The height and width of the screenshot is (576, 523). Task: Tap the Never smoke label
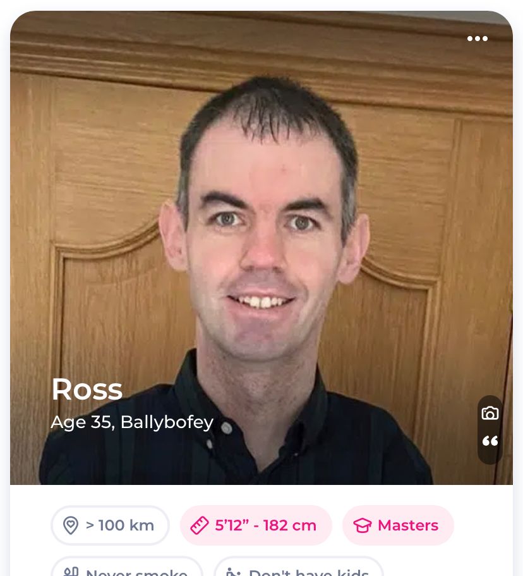pyautogui.click(x=136, y=572)
